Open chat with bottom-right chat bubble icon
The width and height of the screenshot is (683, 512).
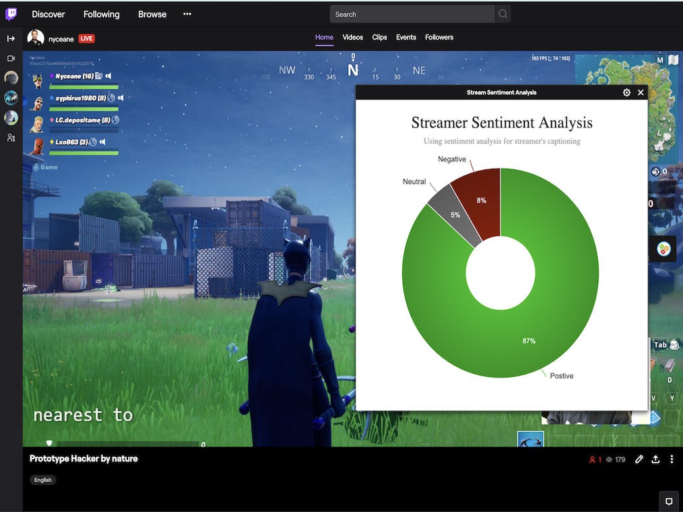pos(669,501)
